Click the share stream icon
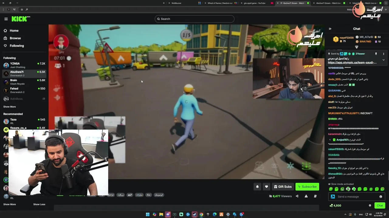 pos(297,196)
